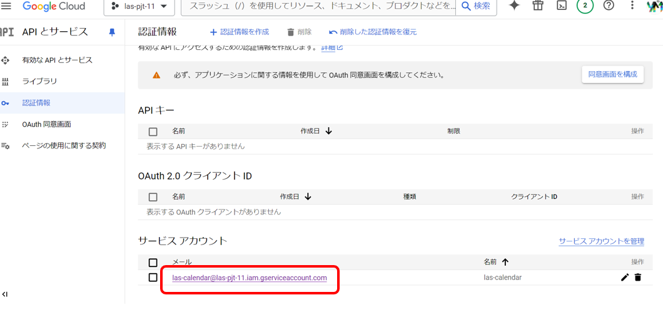
Task: Open the Gemini sparkle assistant icon
Action: point(514,6)
